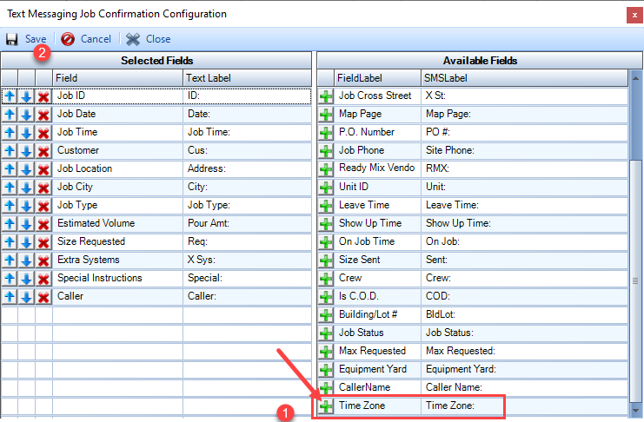Viewport: 644px width, 422px height.
Task: Select the 'Caller Name:' SMS label cell
Action: pos(524,388)
